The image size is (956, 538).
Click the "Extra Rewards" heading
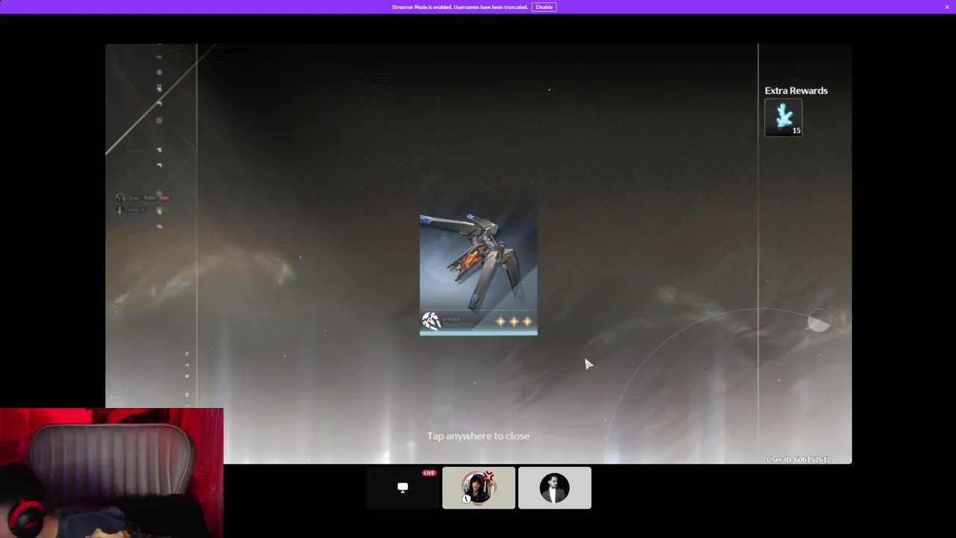click(796, 90)
